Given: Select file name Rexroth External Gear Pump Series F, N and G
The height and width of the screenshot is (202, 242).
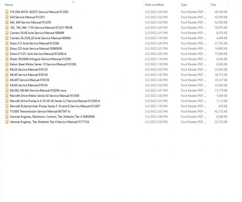Looking at the screenshot, I should (55, 106).
